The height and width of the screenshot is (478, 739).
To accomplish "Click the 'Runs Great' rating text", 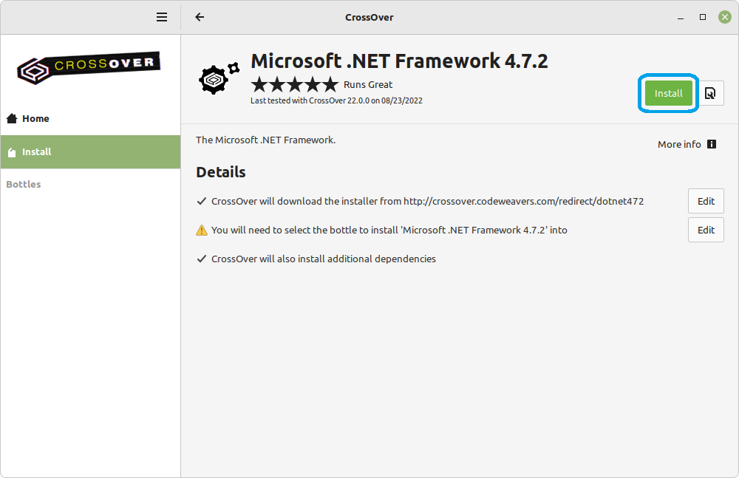I will 368,85.
